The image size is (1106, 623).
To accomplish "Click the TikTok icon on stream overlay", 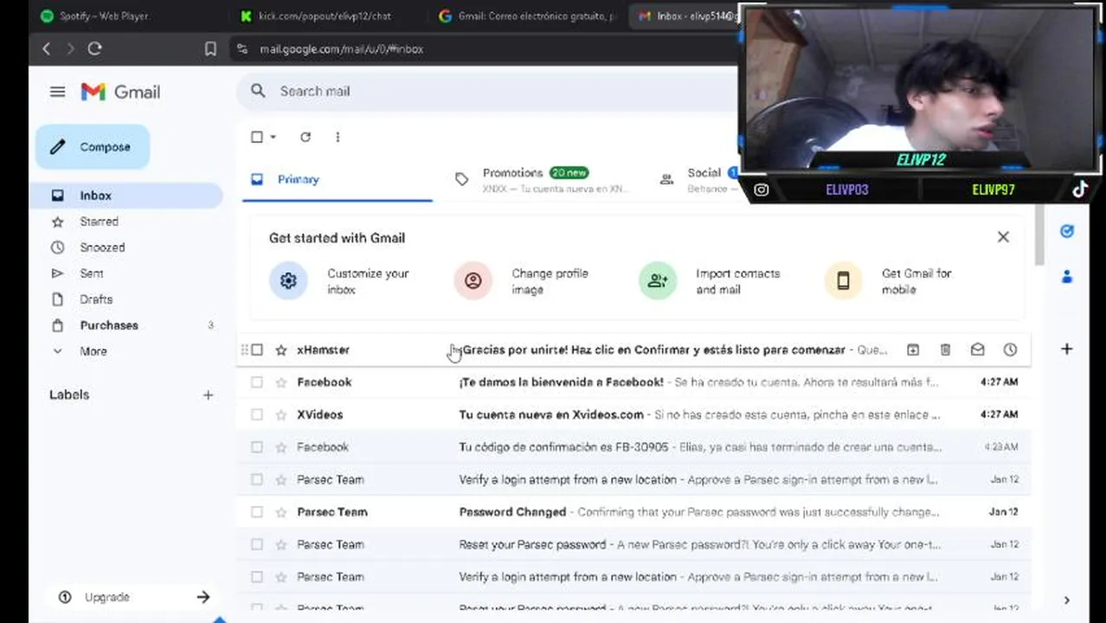I will point(1080,189).
